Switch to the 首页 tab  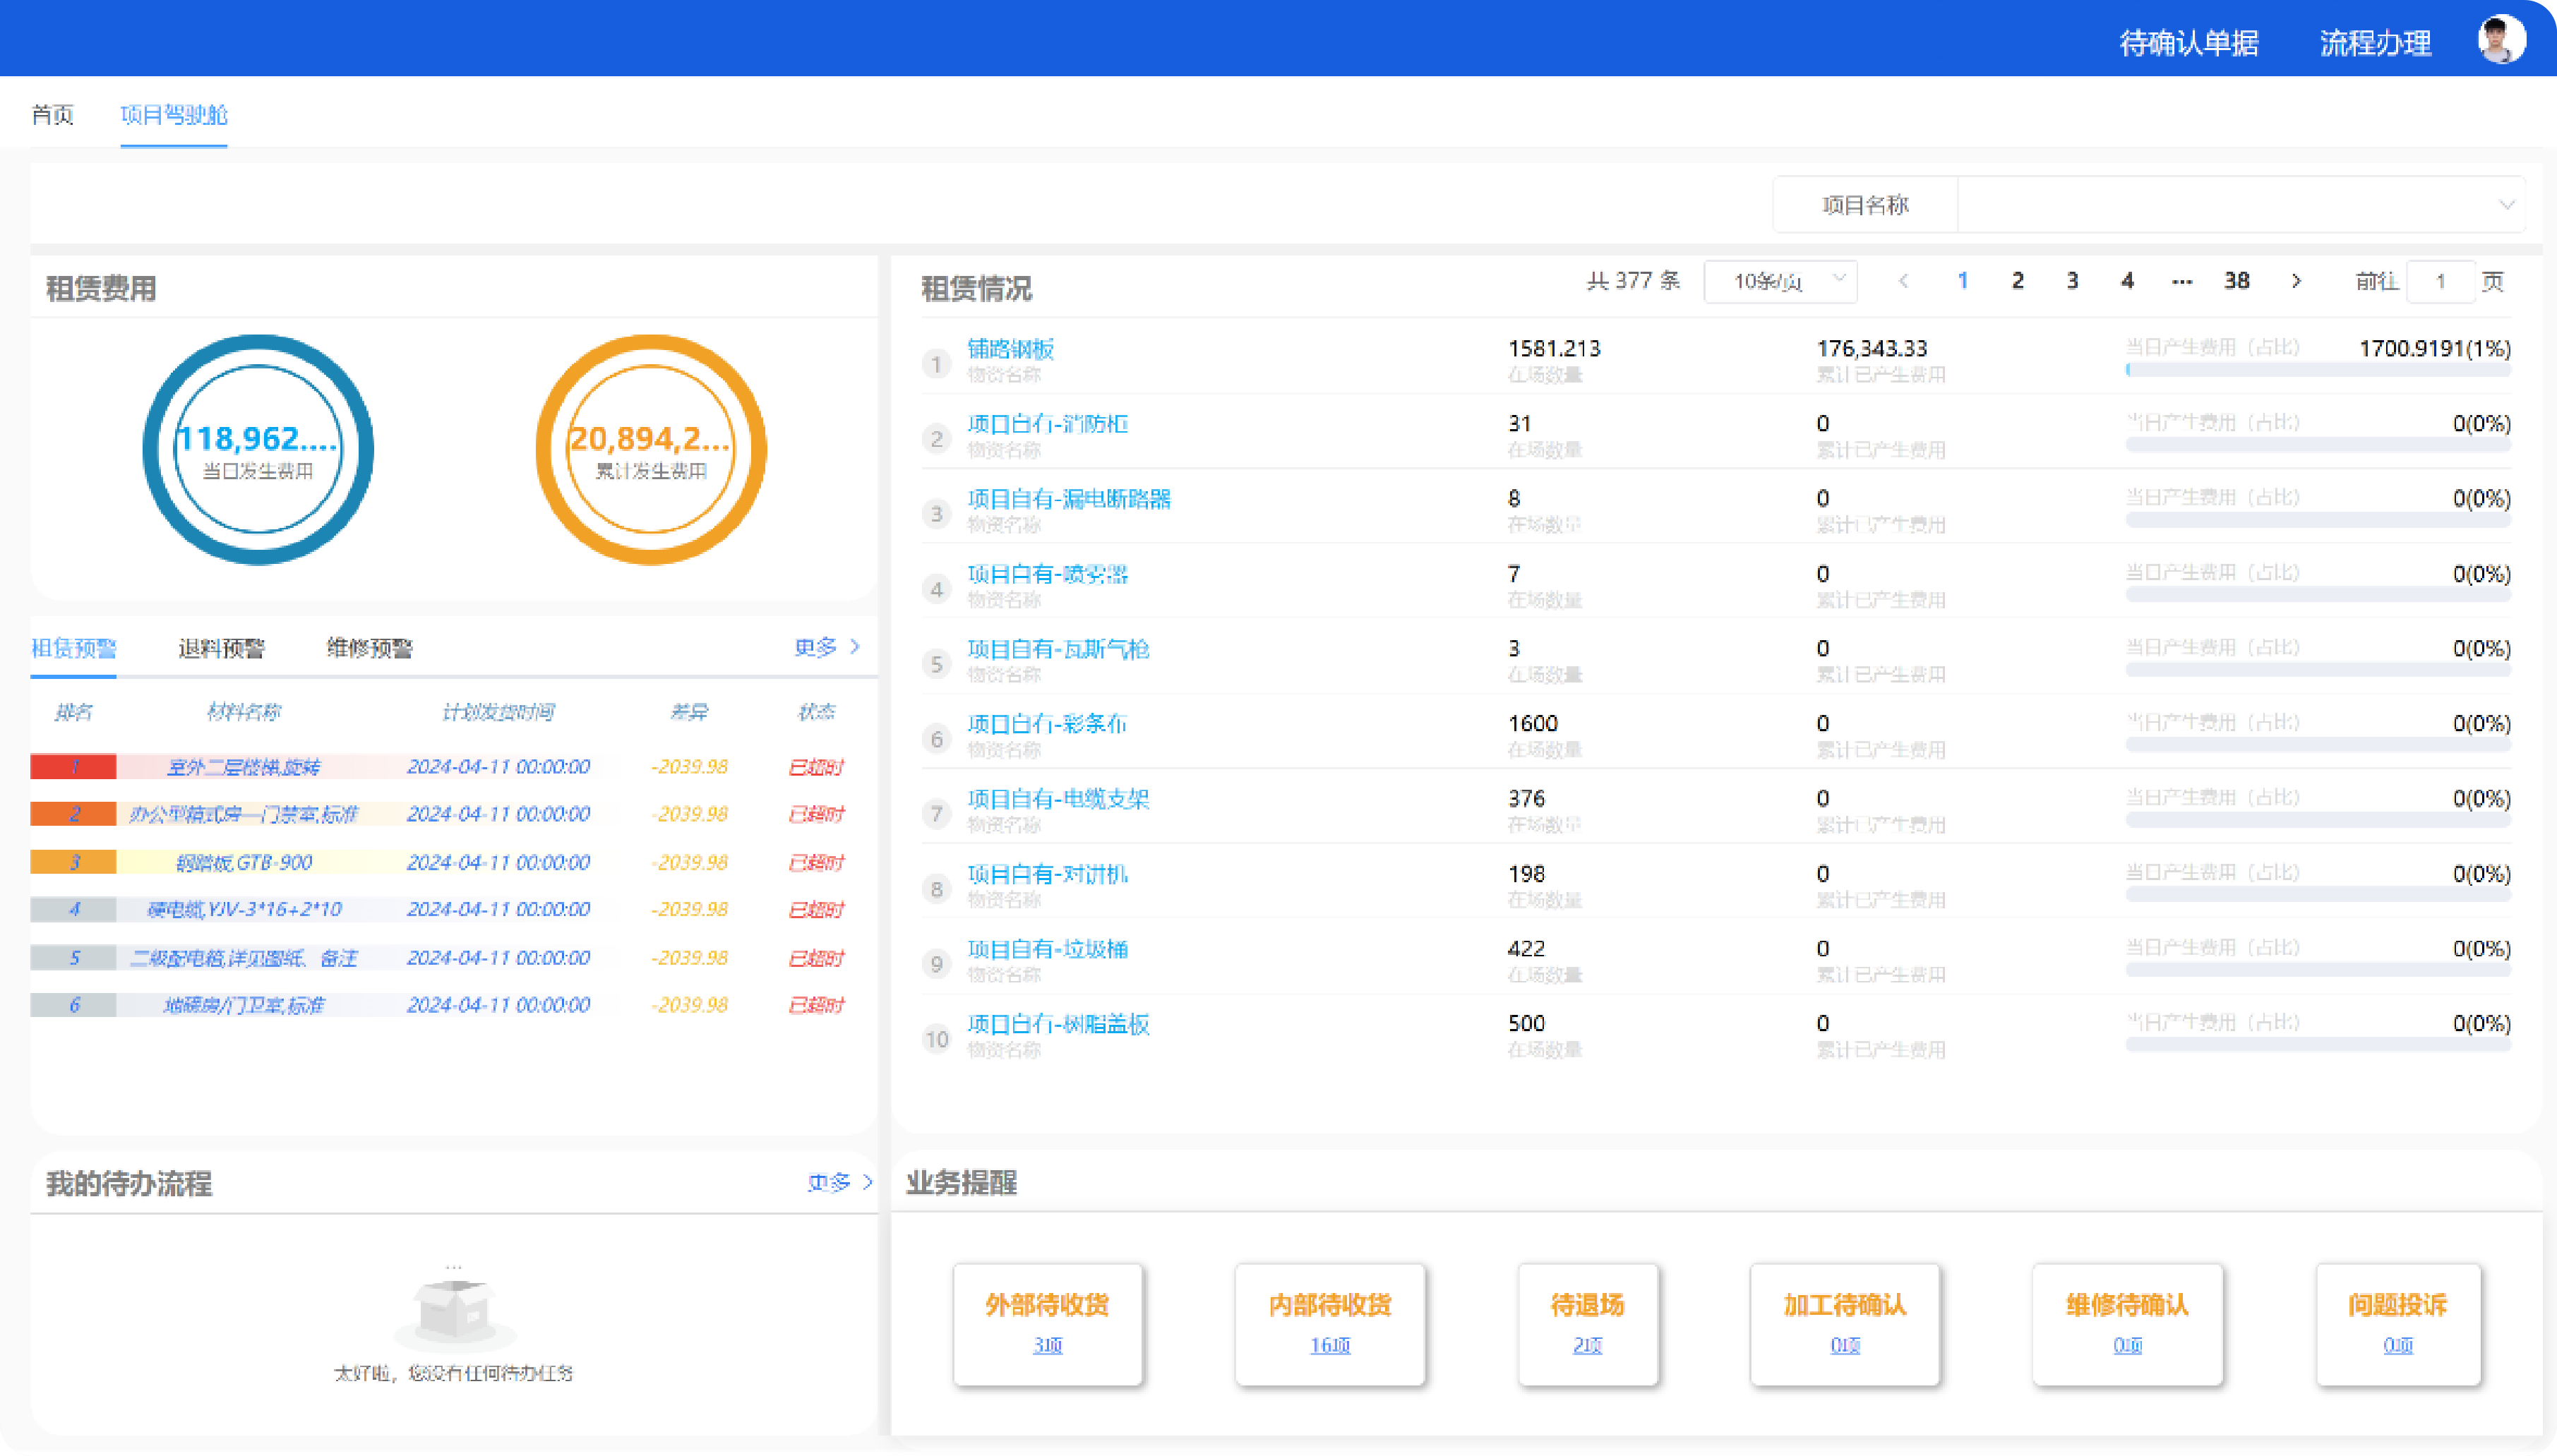coord(52,115)
